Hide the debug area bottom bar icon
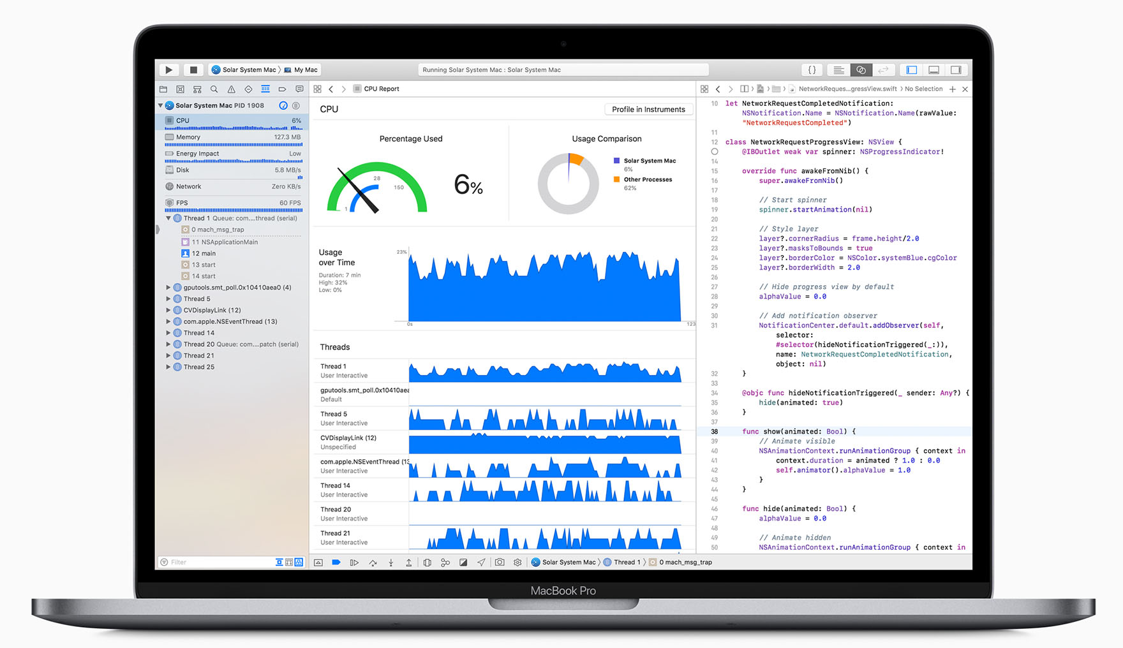Screen dimensions: 1123x648 pyautogui.click(x=318, y=563)
